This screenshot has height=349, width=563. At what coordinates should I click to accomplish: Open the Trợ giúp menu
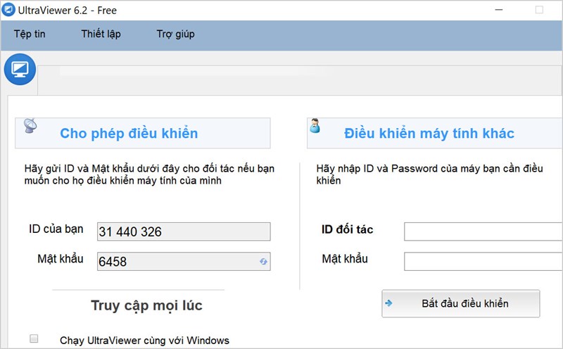click(175, 34)
